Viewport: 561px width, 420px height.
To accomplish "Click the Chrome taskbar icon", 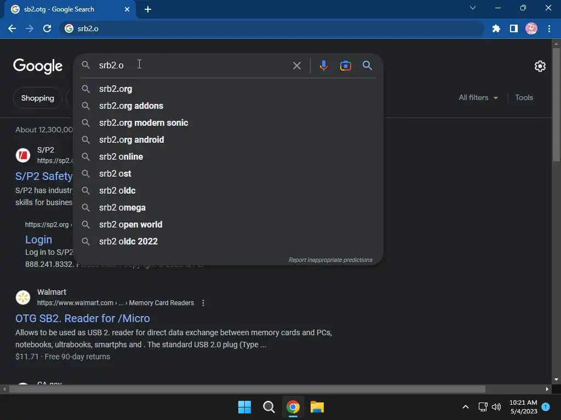I will [x=293, y=407].
